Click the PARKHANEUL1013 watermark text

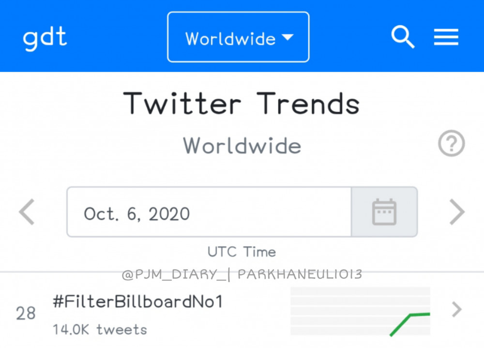pos(300,274)
